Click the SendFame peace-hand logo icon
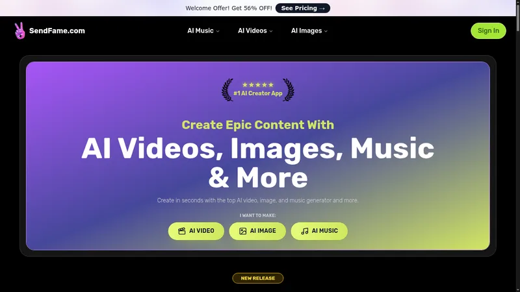This screenshot has height=292, width=520. pos(20,30)
